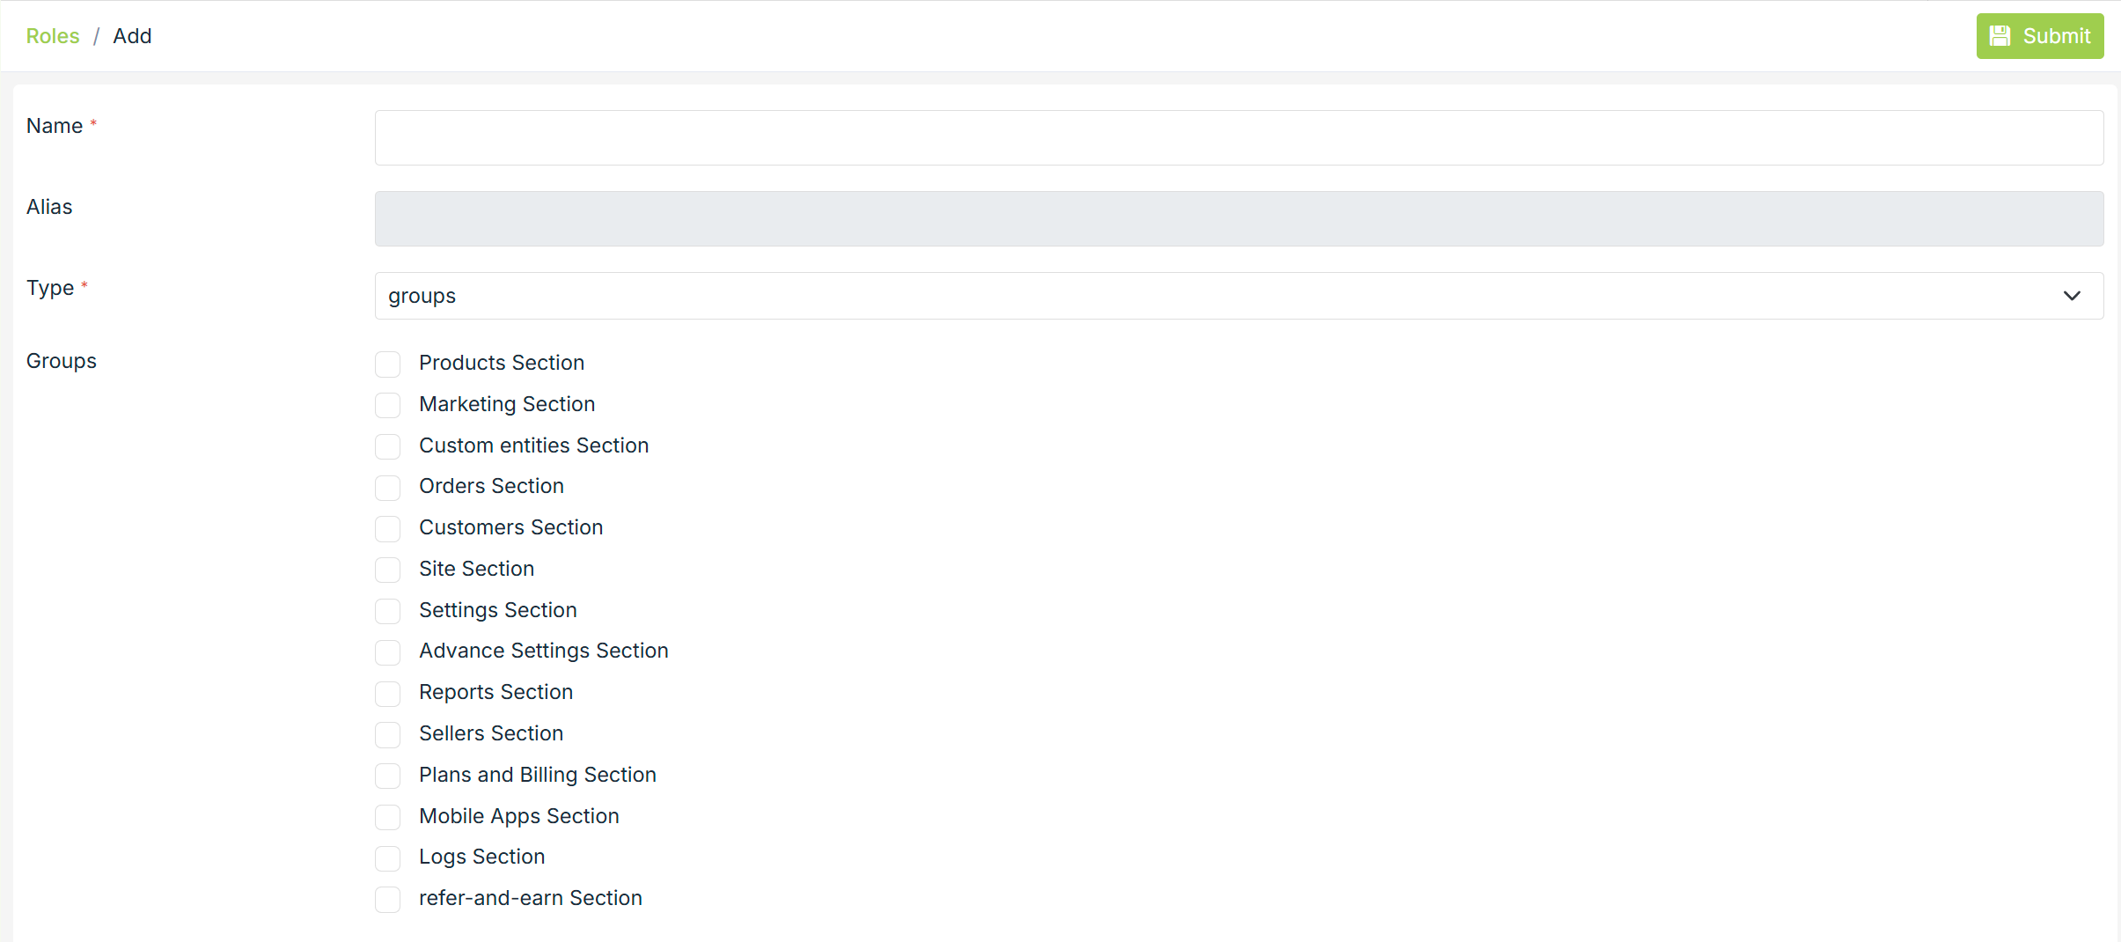2121x942 pixels.
Task: Open the Type dropdown showing groups
Action: click(x=1215, y=296)
